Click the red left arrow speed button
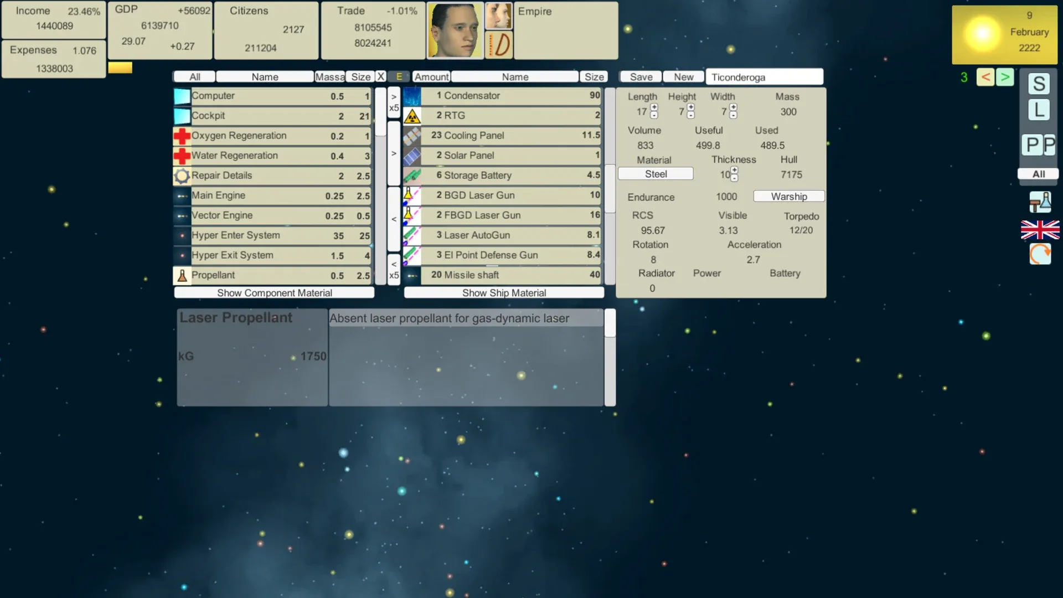The height and width of the screenshot is (598, 1063). tap(985, 77)
